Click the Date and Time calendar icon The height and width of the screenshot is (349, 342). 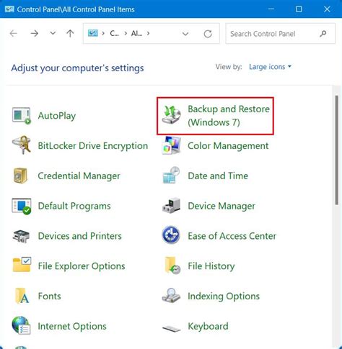[x=171, y=176]
